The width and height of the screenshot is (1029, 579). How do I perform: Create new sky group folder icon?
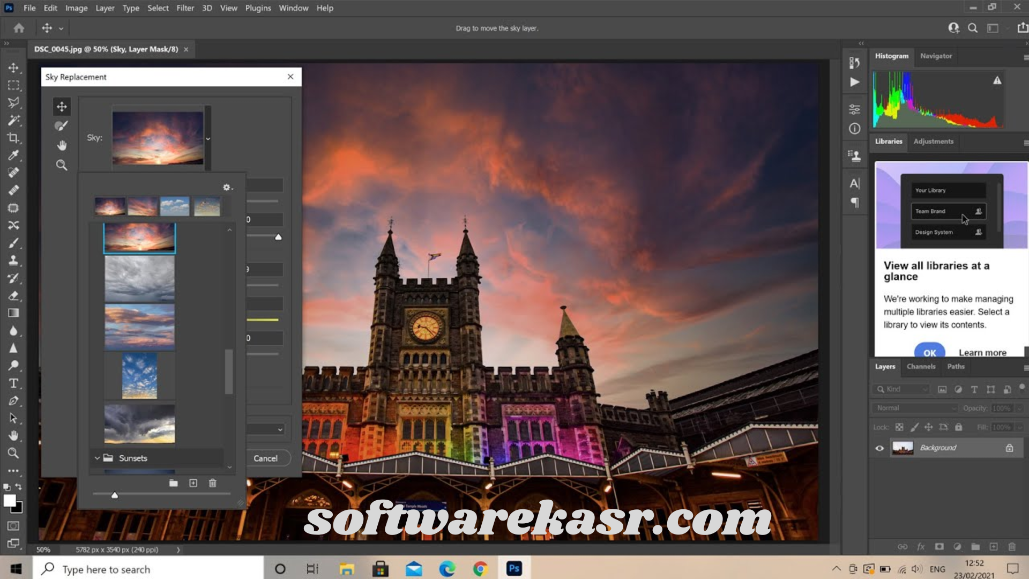pos(173,483)
